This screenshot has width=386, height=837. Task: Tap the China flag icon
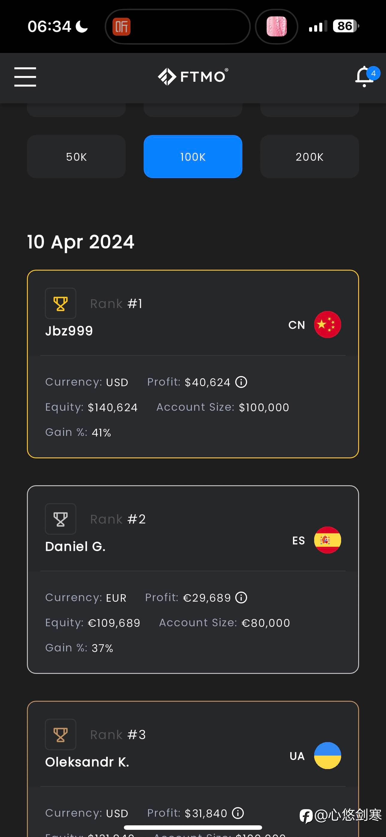click(x=328, y=325)
